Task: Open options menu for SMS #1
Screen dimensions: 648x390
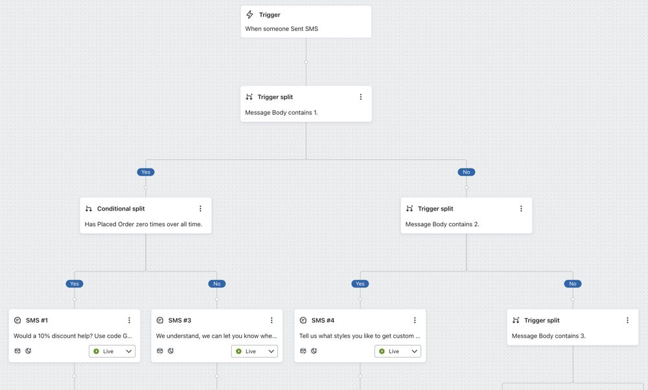Action: 129,320
